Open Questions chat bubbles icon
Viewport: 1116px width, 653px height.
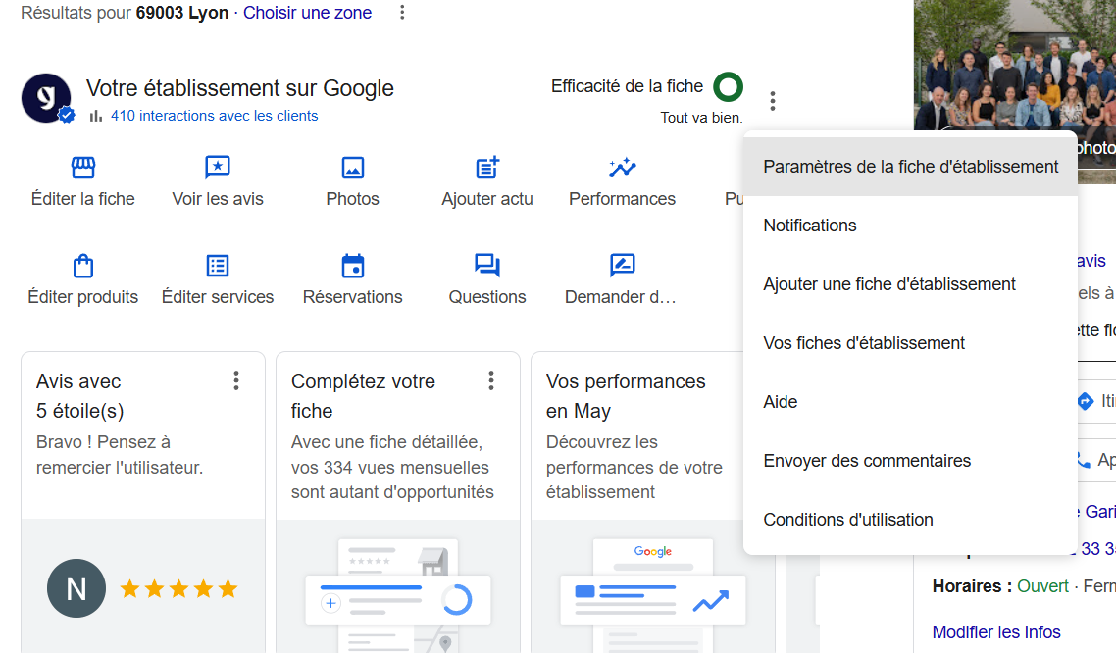pyautogui.click(x=487, y=265)
